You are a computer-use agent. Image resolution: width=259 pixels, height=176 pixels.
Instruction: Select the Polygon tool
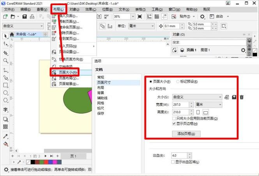(5, 100)
